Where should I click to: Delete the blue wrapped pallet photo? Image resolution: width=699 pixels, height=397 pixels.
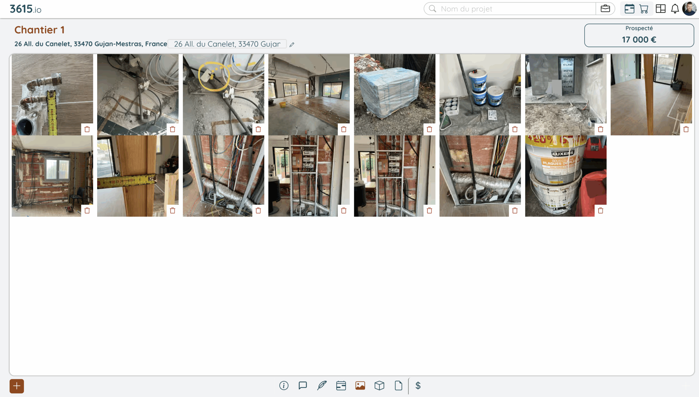pyautogui.click(x=429, y=129)
